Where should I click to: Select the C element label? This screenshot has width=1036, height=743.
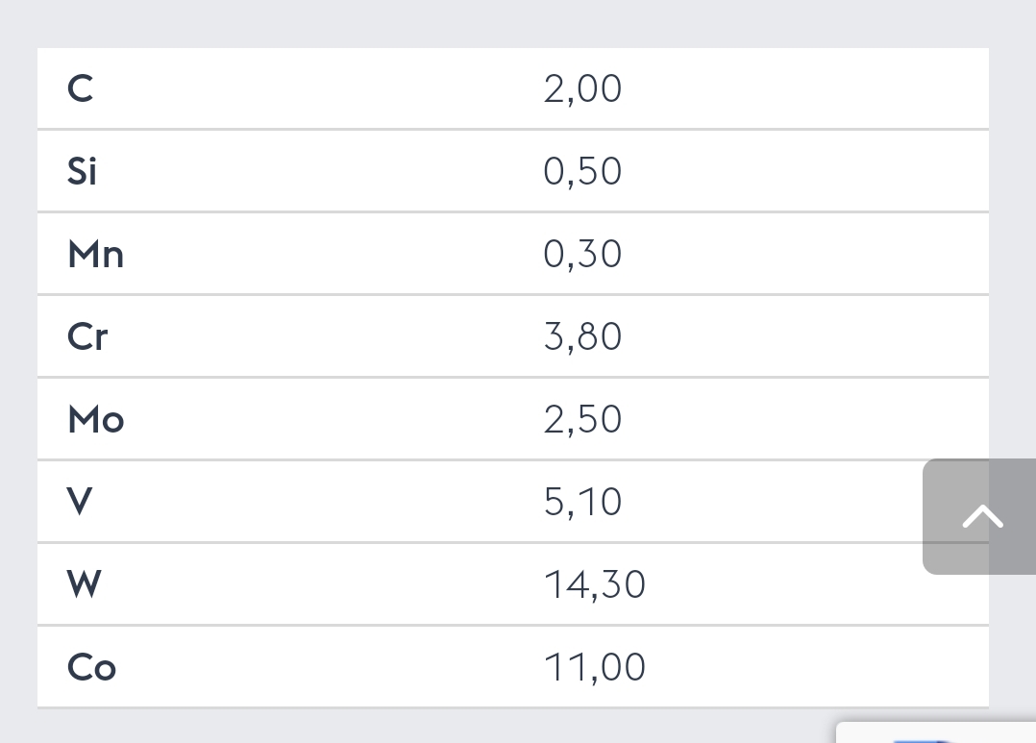click(80, 88)
